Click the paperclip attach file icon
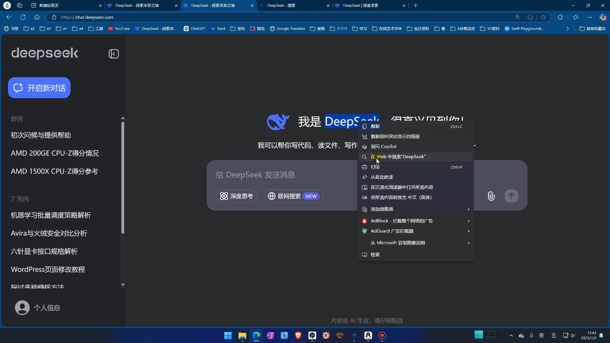Viewport: 610px width, 343px height. click(491, 196)
